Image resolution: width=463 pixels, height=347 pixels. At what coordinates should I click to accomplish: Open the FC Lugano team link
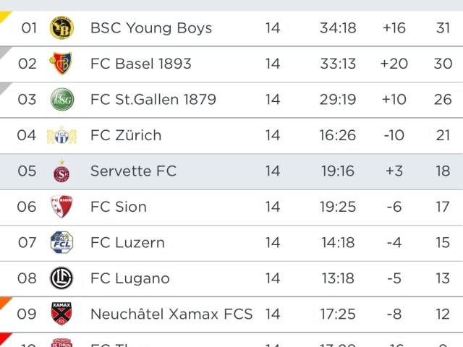tap(130, 278)
